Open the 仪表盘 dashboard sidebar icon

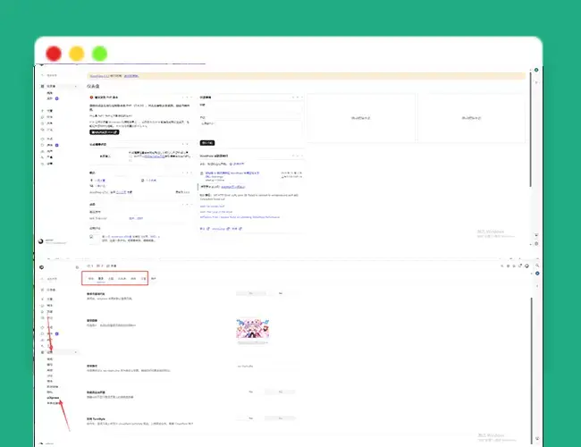click(42, 87)
